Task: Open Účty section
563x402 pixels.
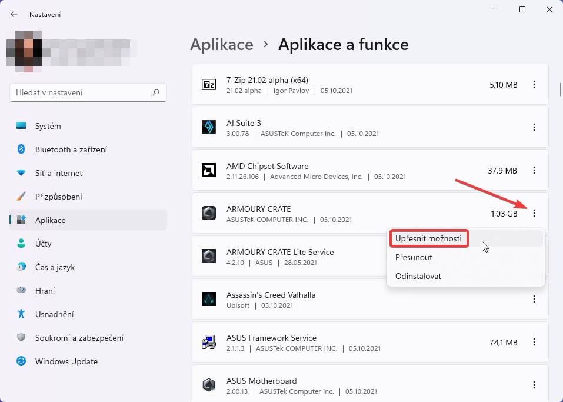Action: pyautogui.click(x=88, y=244)
